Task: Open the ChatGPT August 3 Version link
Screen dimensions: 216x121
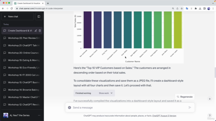Action: point(164,116)
